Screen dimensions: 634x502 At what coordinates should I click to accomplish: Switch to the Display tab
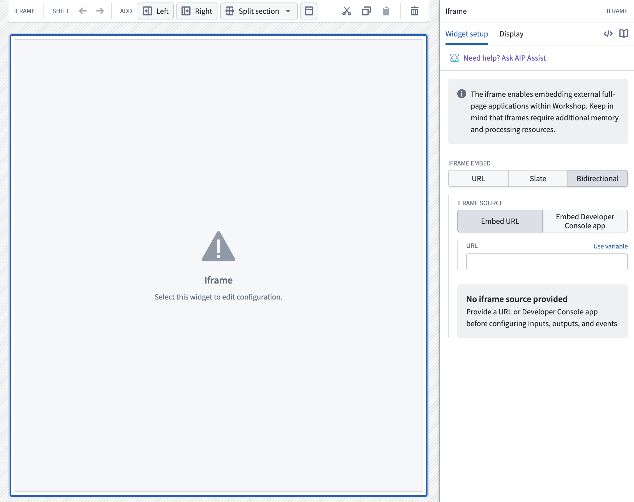[x=511, y=34]
